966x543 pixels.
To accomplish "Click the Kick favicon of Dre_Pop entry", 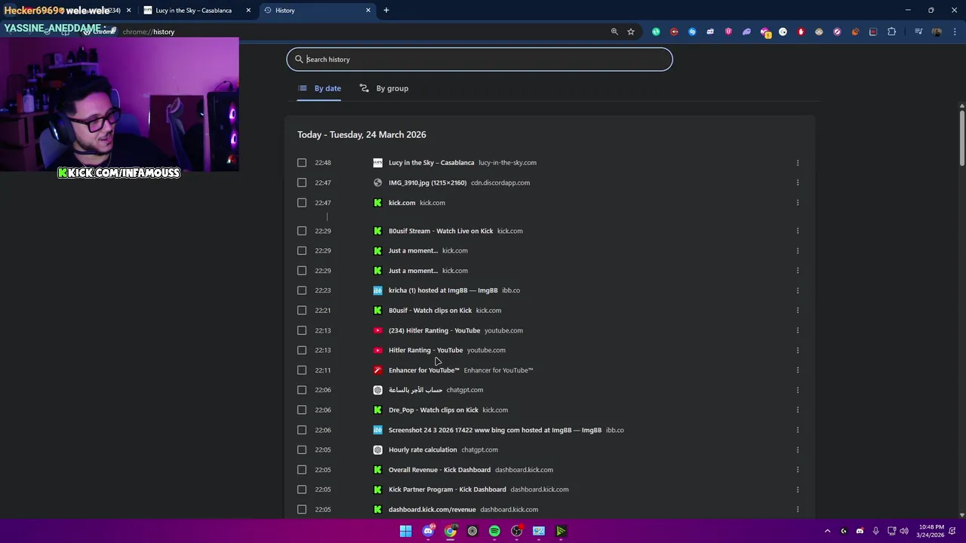I will (x=378, y=410).
